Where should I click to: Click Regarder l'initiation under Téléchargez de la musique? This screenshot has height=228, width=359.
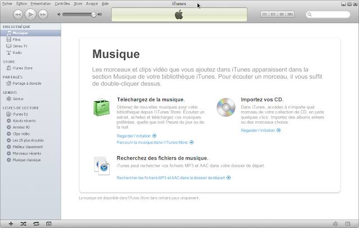(x=136, y=136)
